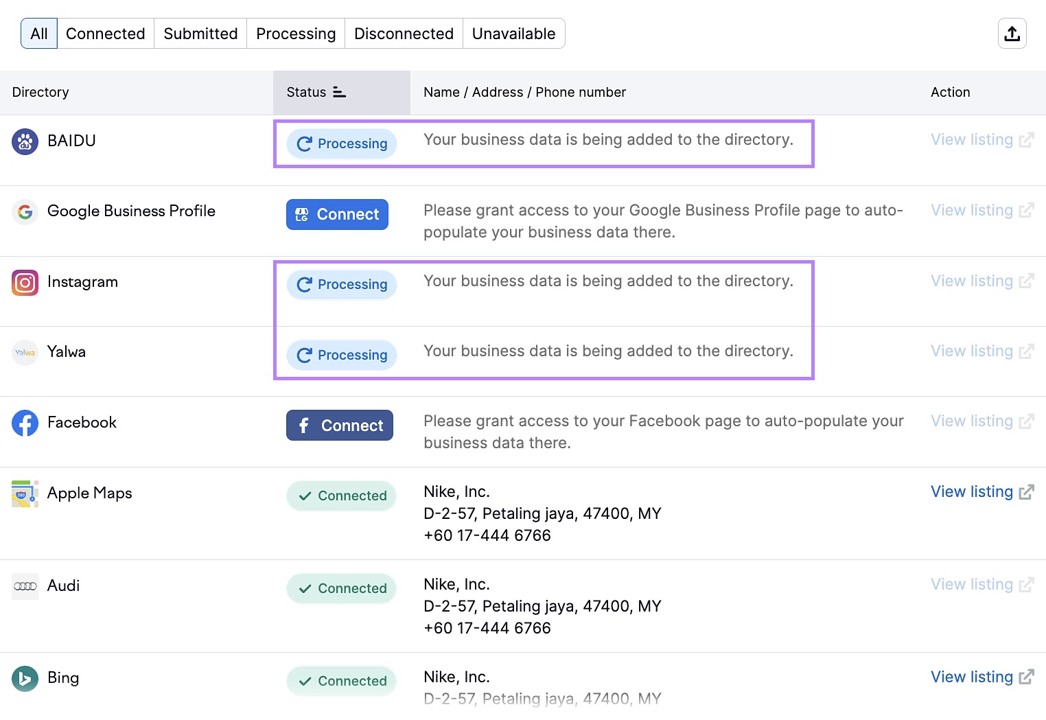Click the checkmark in Apple Maps Connected badge
This screenshot has height=720, width=1046.
[306, 495]
